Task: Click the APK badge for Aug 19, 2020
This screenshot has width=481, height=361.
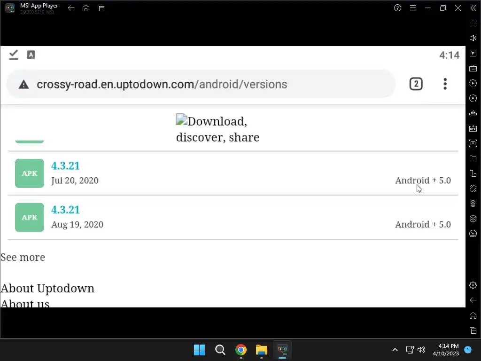Action: click(x=30, y=217)
